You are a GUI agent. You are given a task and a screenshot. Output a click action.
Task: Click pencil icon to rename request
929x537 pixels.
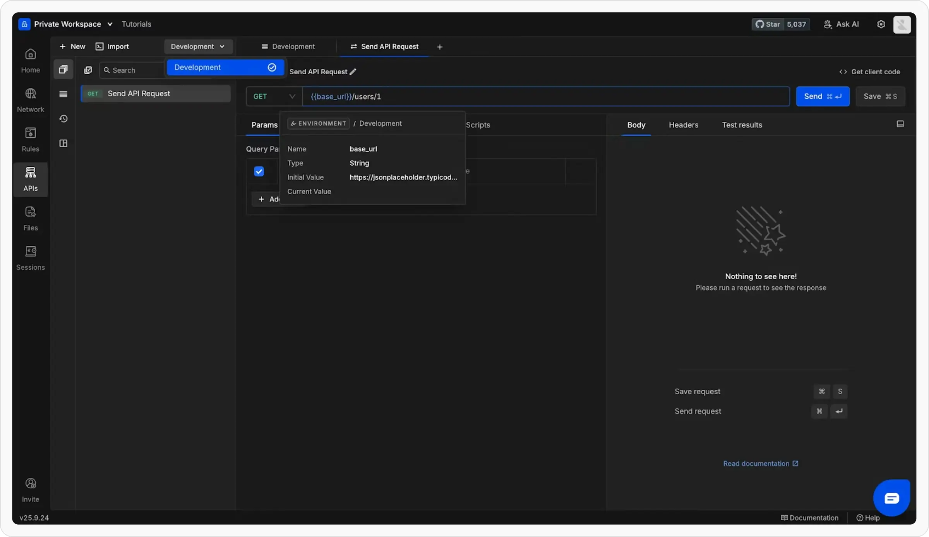(353, 72)
